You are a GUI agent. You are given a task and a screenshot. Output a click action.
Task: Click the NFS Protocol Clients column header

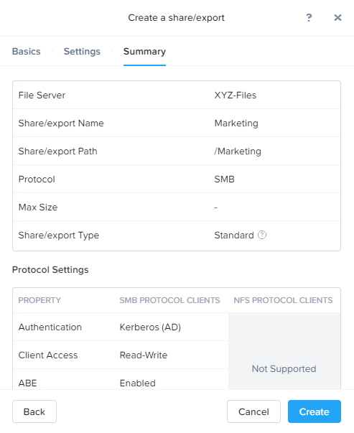(x=283, y=300)
